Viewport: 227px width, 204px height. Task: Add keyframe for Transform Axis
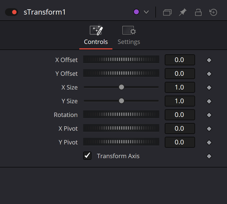tap(209, 156)
